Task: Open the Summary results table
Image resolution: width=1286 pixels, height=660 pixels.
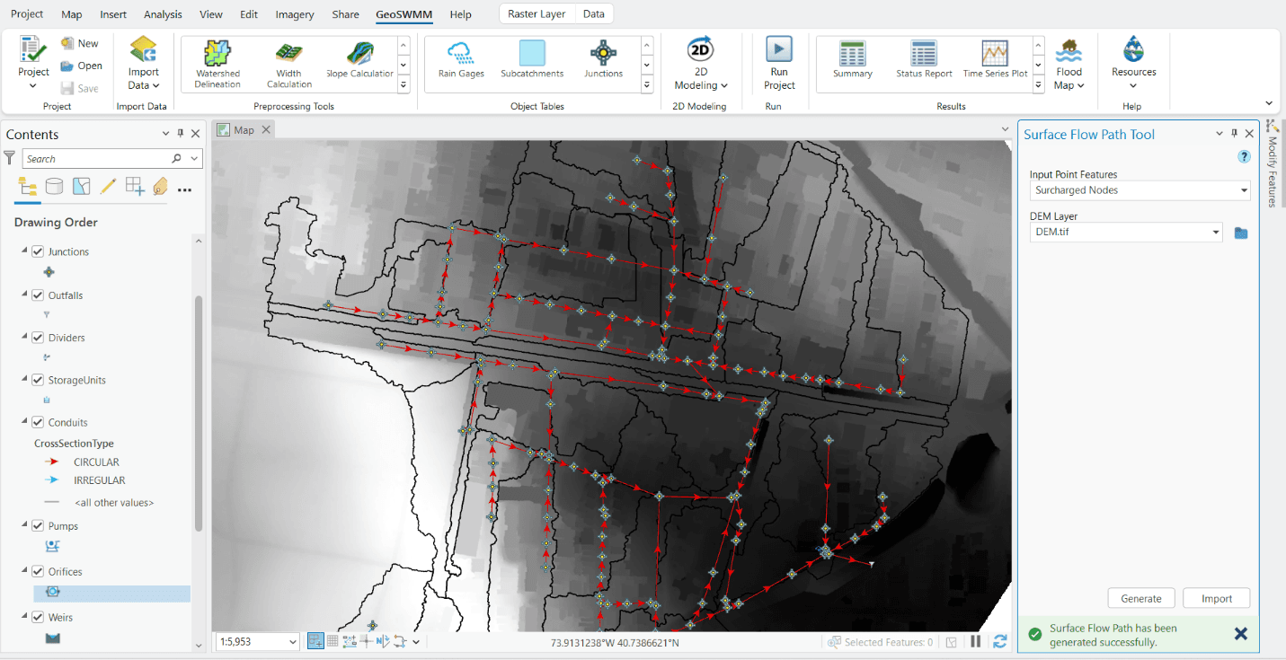Action: point(852,61)
